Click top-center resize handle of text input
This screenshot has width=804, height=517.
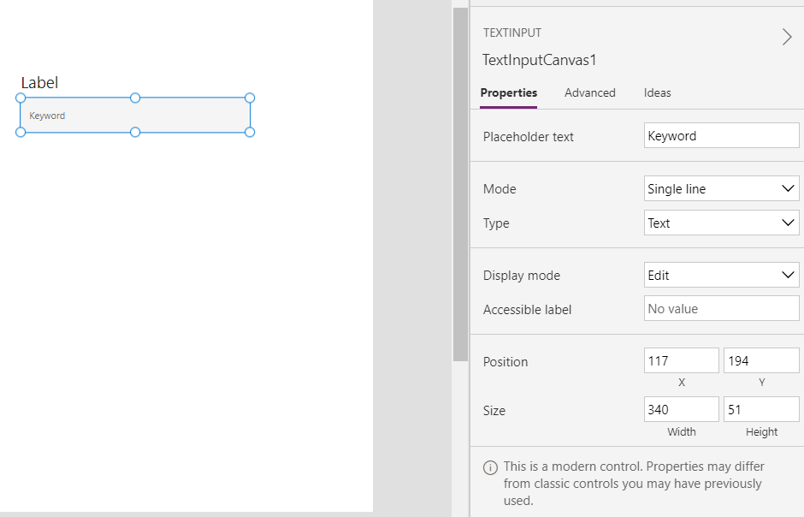(135, 98)
